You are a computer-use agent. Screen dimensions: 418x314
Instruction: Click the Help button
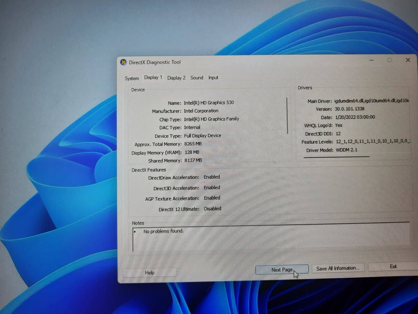point(150,272)
